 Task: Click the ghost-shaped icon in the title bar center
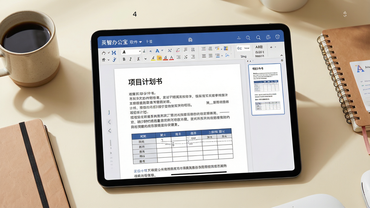click(190, 40)
